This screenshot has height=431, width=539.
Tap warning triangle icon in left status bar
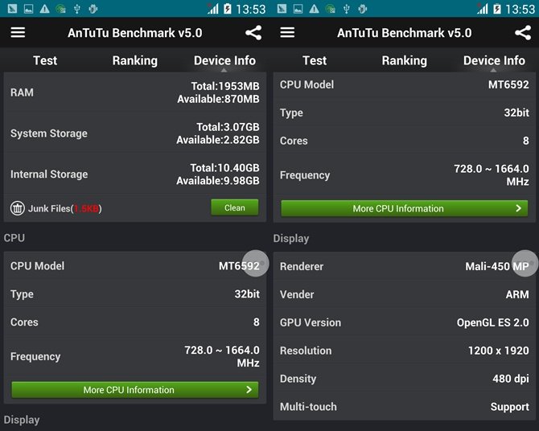click(x=45, y=9)
